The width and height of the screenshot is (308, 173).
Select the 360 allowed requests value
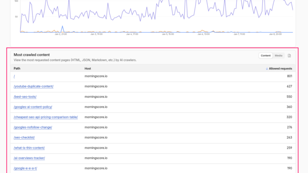[x=289, y=107]
